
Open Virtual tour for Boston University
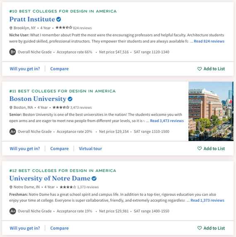click(90, 148)
